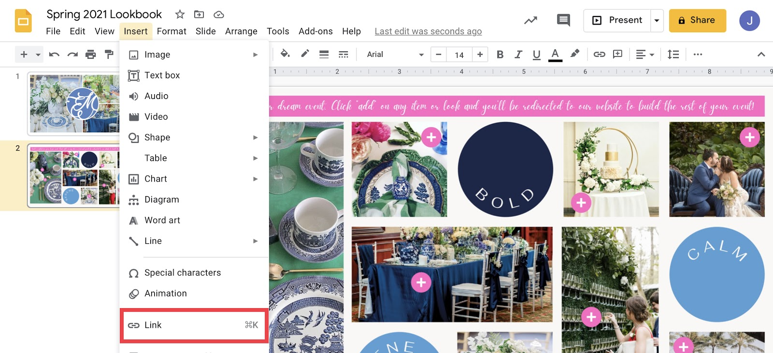773x353 pixels.
Task: Check the cloud document status icon
Action: click(219, 14)
